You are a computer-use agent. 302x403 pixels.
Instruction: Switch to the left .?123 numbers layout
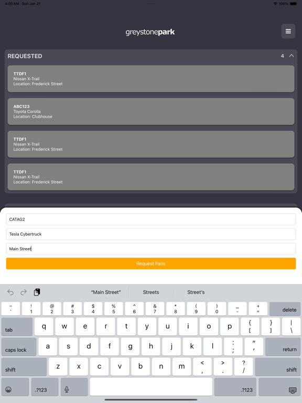click(45, 387)
